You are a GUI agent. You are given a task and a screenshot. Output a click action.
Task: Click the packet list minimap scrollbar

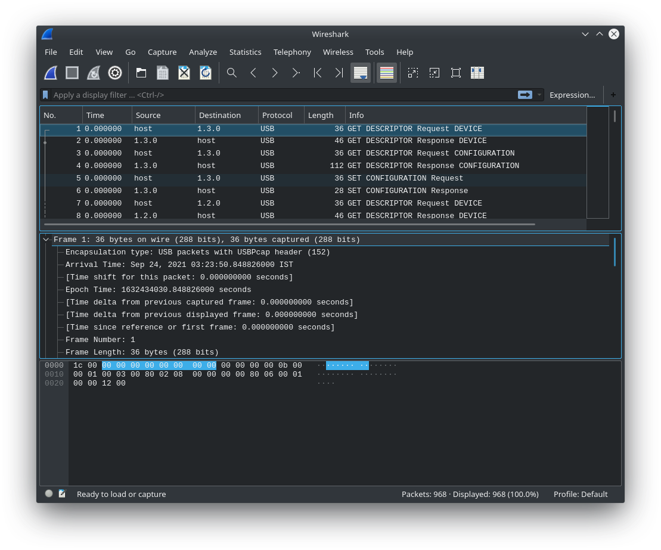(x=597, y=162)
